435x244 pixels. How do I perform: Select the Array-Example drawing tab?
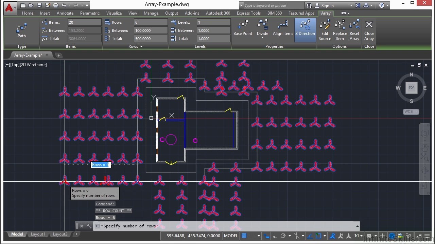pyautogui.click(x=28, y=55)
